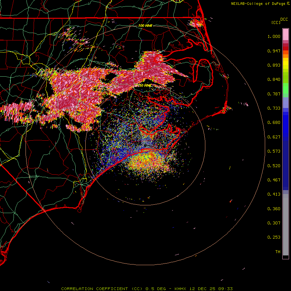The width and height of the screenshot is (291, 291).
Task: Click the 0.893 scale value
Action: 274,65
